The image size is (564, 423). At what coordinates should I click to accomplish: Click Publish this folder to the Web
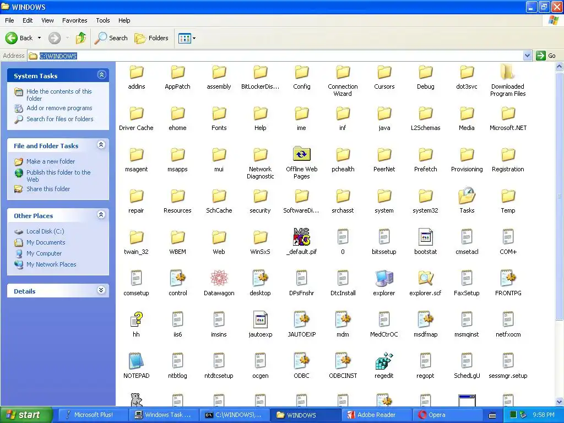[x=58, y=176]
